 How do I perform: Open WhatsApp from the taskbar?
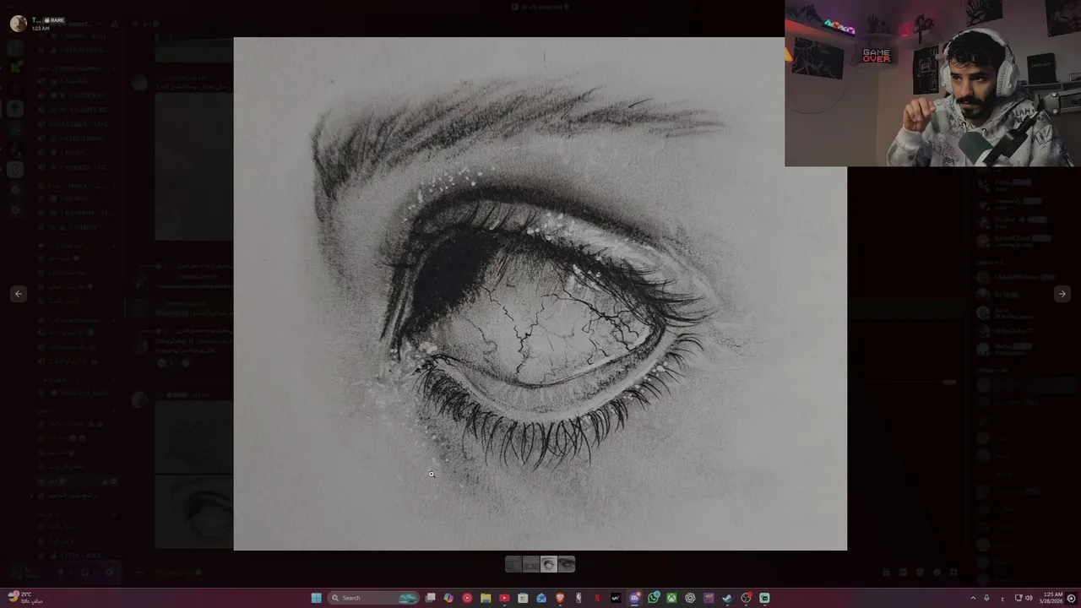[x=653, y=598]
